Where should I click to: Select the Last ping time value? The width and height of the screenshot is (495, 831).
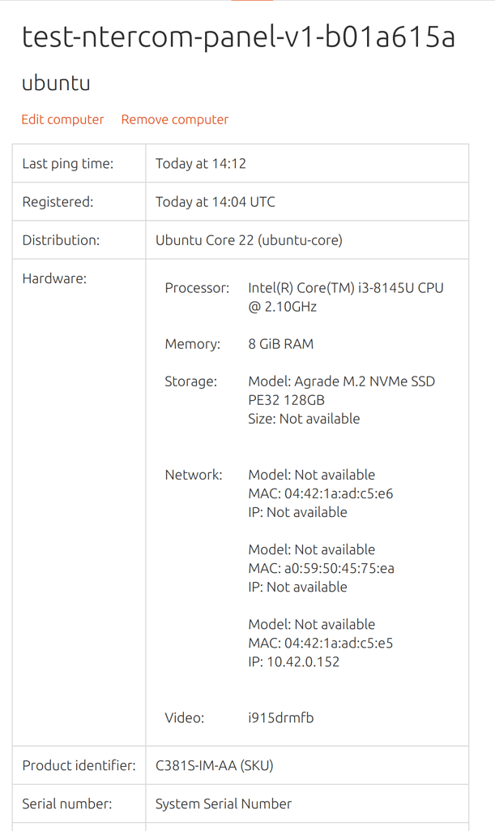(x=201, y=163)
